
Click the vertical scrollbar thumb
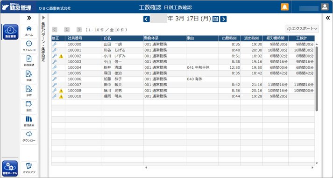point(317,79)
